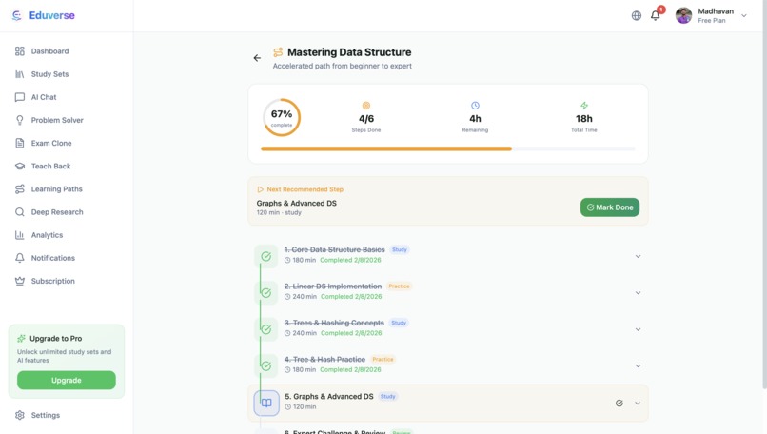767x434 pixels.
Task: Click the '18h' total time value
Action: tap(584, 118)
